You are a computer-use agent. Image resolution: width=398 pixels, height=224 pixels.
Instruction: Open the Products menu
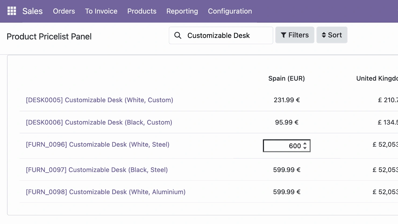142,11
